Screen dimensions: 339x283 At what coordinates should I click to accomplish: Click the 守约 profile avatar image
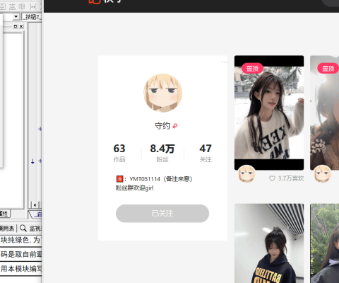click(x=163, y=93)
